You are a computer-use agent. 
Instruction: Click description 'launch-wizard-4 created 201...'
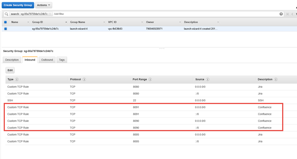click(x=201, y=29)
